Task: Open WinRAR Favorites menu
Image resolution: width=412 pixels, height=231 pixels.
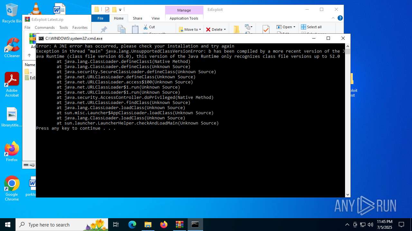Action: coord(80,28)
